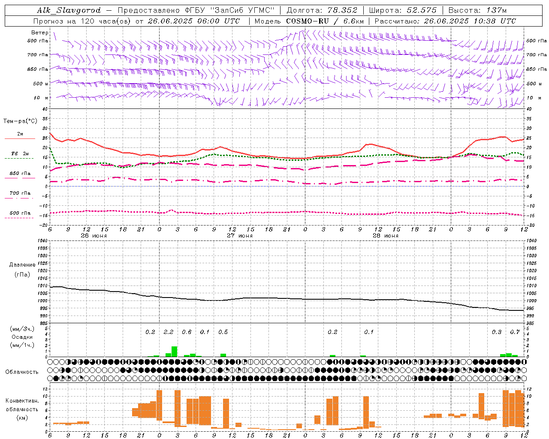Click the 27 июня date label
The width and height of the screenshot is (549, 439).
(x=240, y=236)
